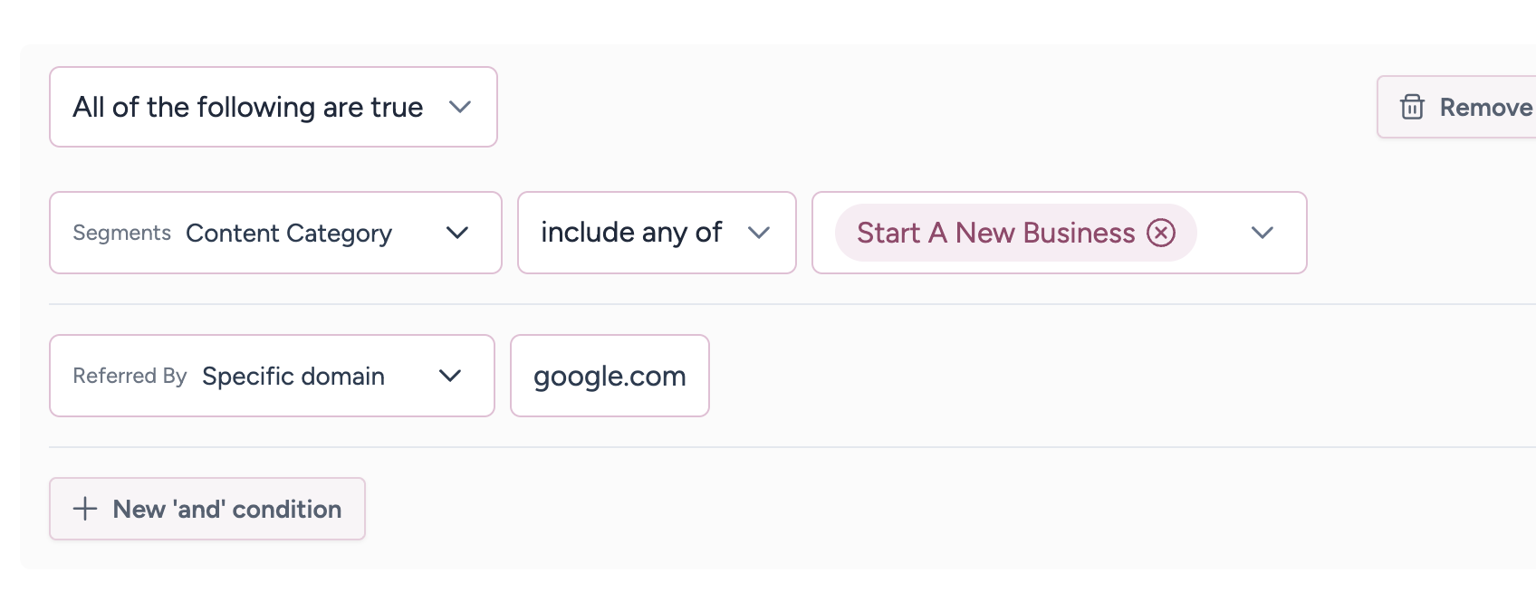This screenshot has height=592, width=1536.
Task: Expand the segment values list chevron
Action: [1262, 233]
